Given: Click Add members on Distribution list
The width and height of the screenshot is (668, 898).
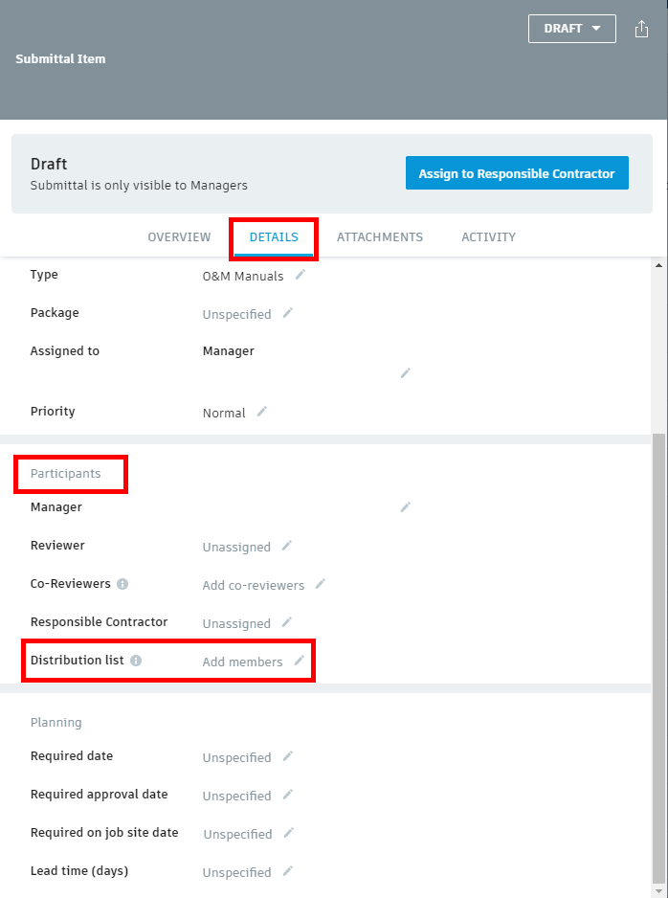Looking at the screenshot, I should (242, 661).
